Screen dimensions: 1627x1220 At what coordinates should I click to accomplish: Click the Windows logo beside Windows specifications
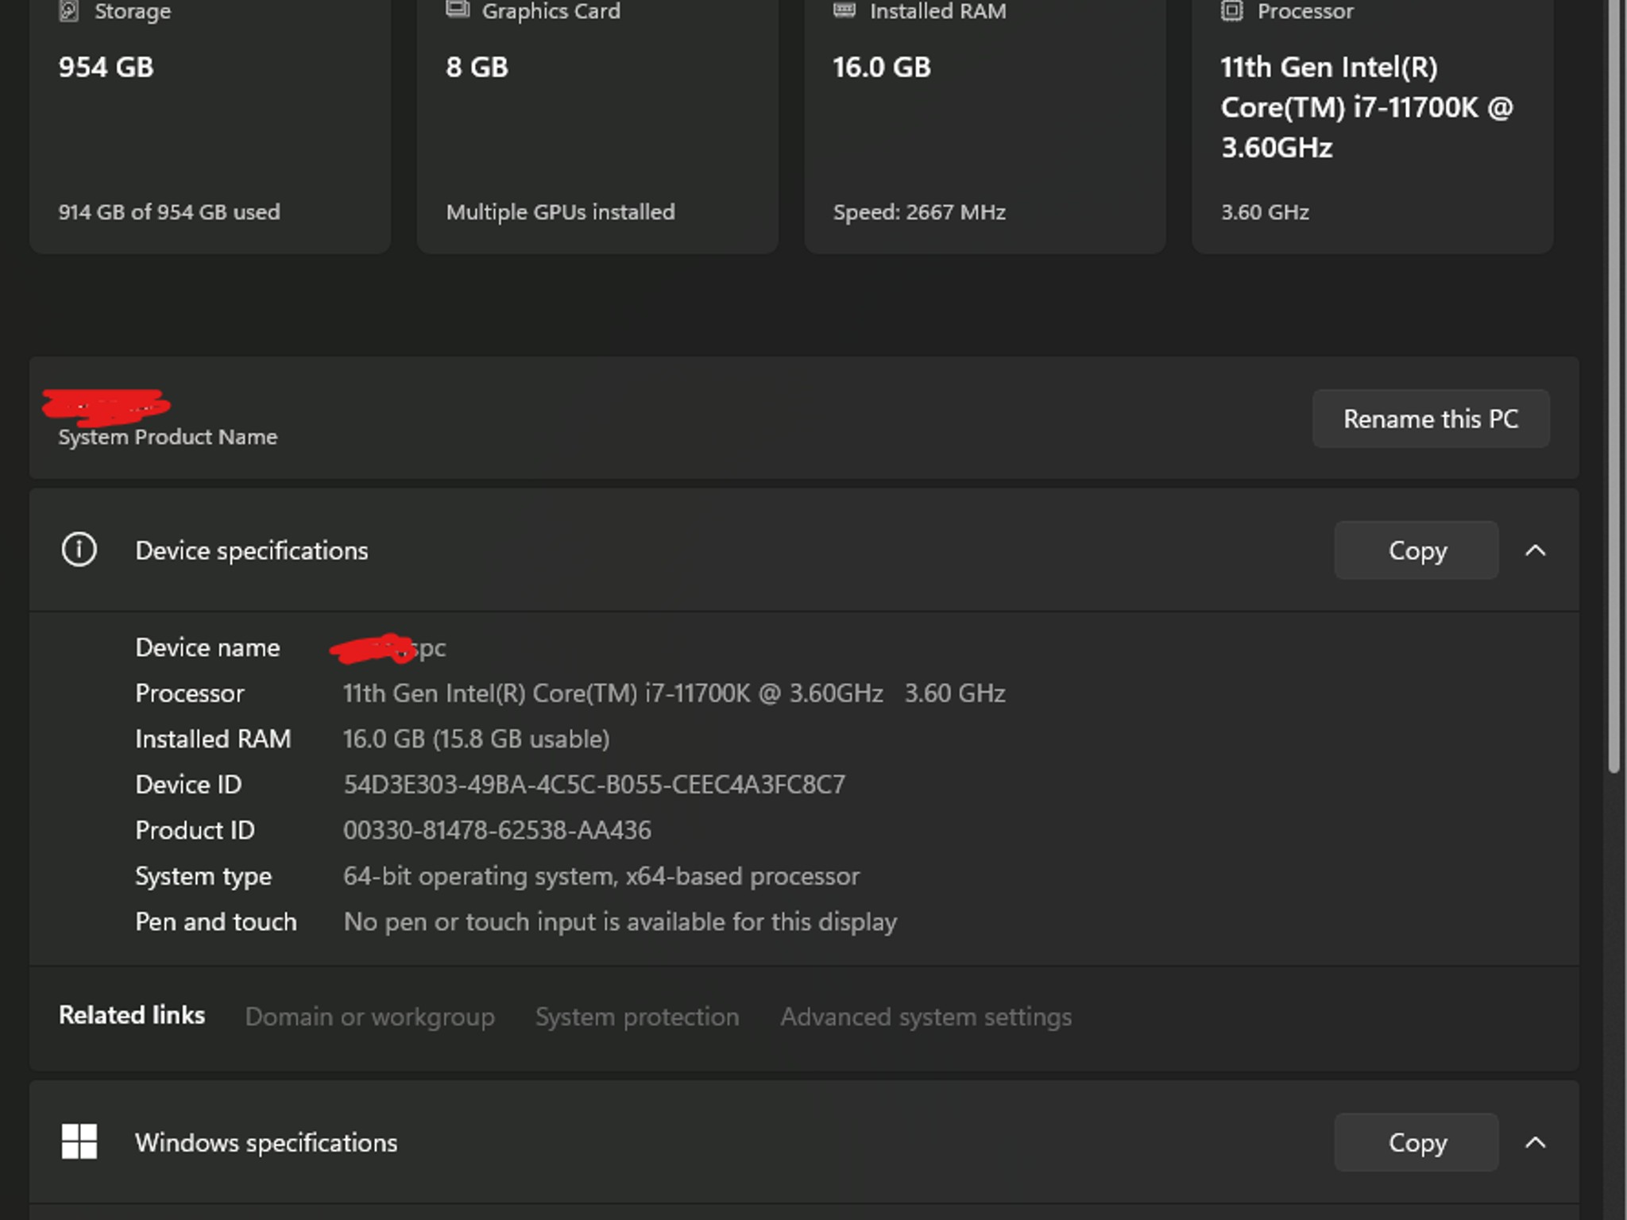pos(79,1142)
